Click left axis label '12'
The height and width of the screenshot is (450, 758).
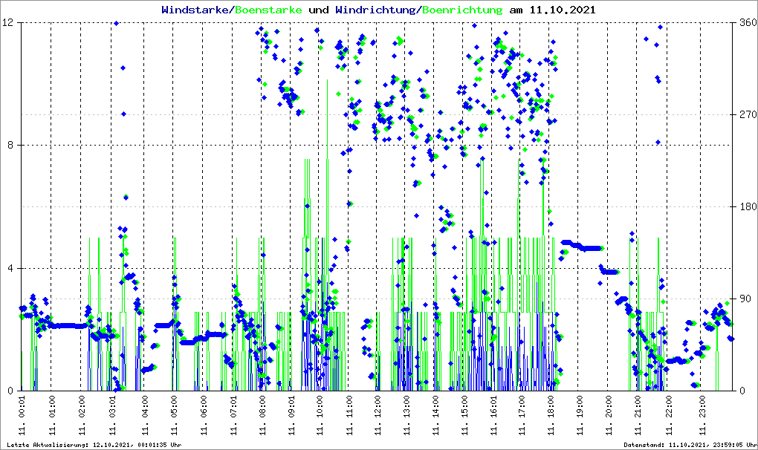point(7,23)
